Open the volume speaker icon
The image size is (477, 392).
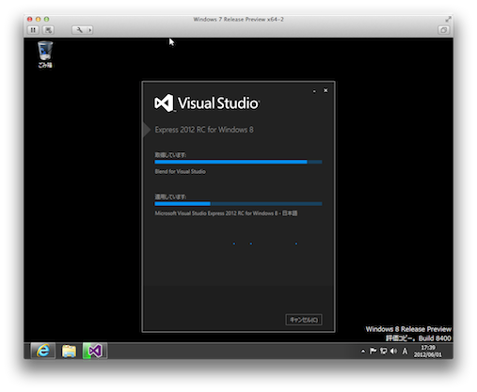click(x=393, y=351)
